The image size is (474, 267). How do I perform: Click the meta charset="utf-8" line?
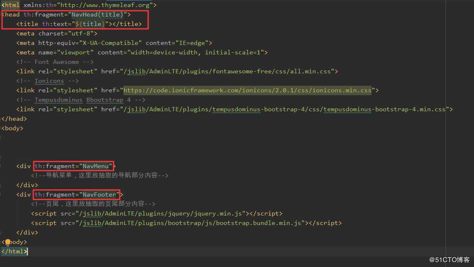point(57,34)
